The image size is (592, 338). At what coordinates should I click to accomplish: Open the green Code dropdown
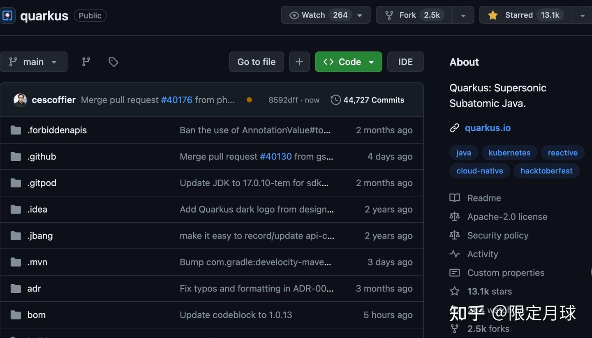pyautogui.click(x=349, y=62)
